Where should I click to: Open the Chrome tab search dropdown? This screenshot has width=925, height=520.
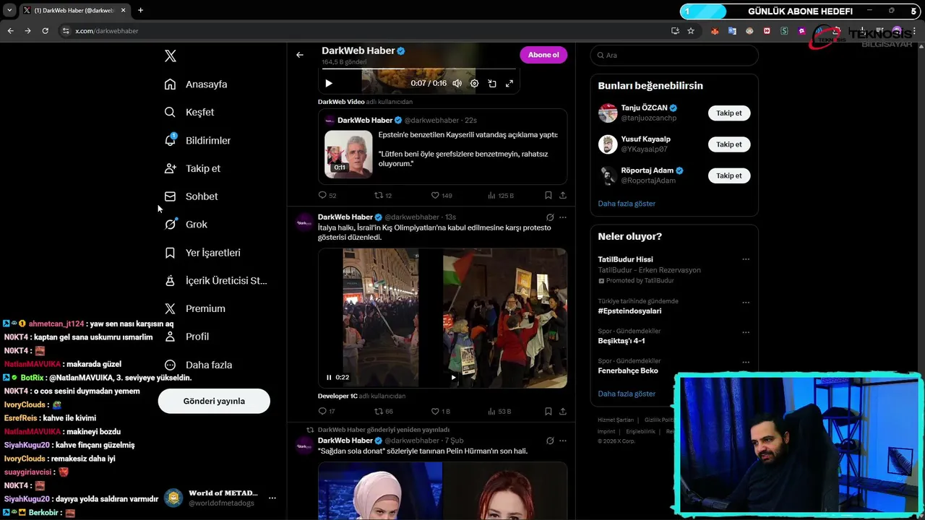9,10
